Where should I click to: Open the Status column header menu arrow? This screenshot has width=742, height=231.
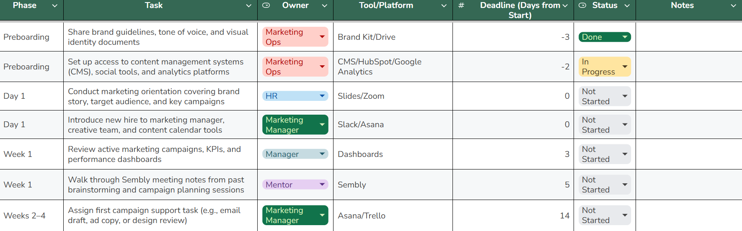627,5
